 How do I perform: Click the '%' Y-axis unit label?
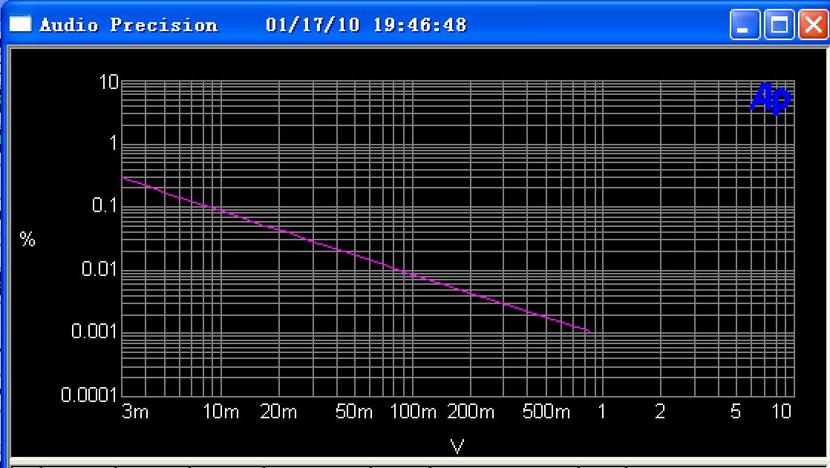coord(27,240)
